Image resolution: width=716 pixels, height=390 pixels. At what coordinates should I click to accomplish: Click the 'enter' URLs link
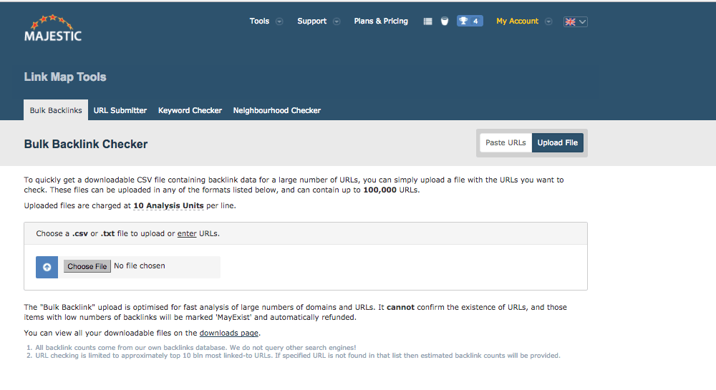point(187,233)
